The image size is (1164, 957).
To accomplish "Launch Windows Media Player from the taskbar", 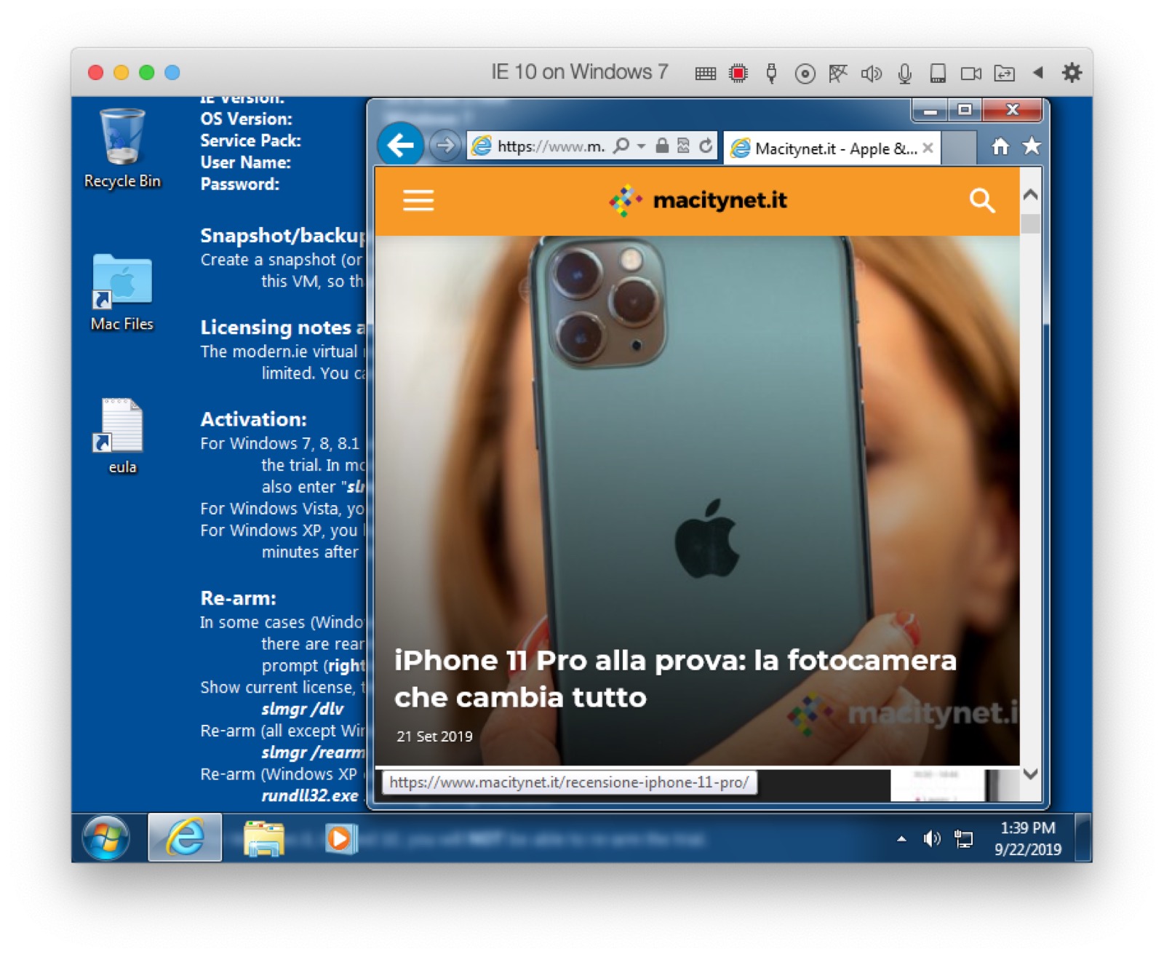I will click(340, 838).
